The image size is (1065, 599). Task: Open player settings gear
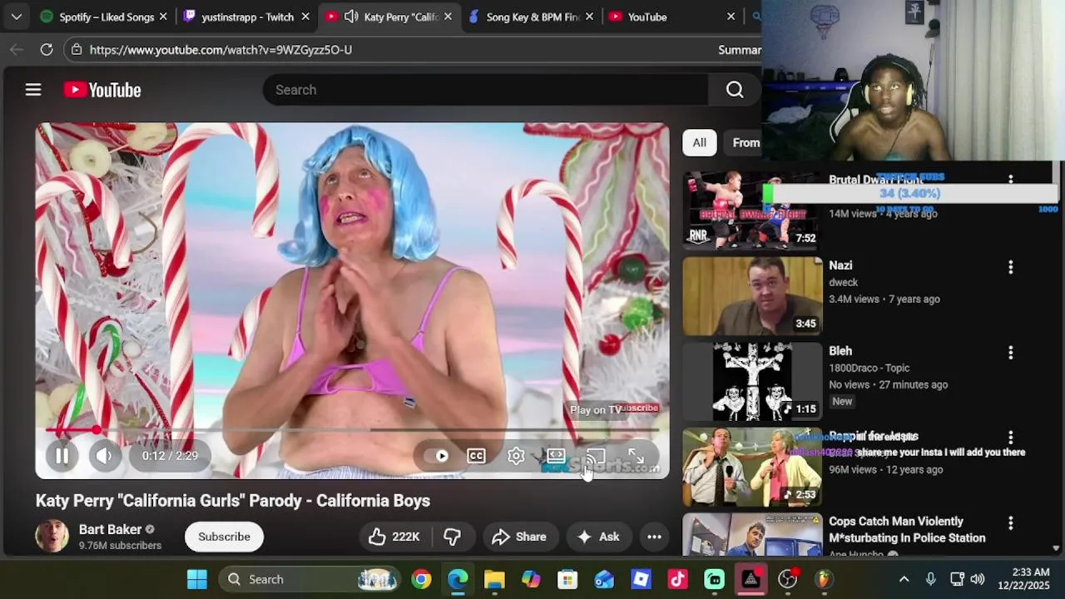(x=516, y=456)
